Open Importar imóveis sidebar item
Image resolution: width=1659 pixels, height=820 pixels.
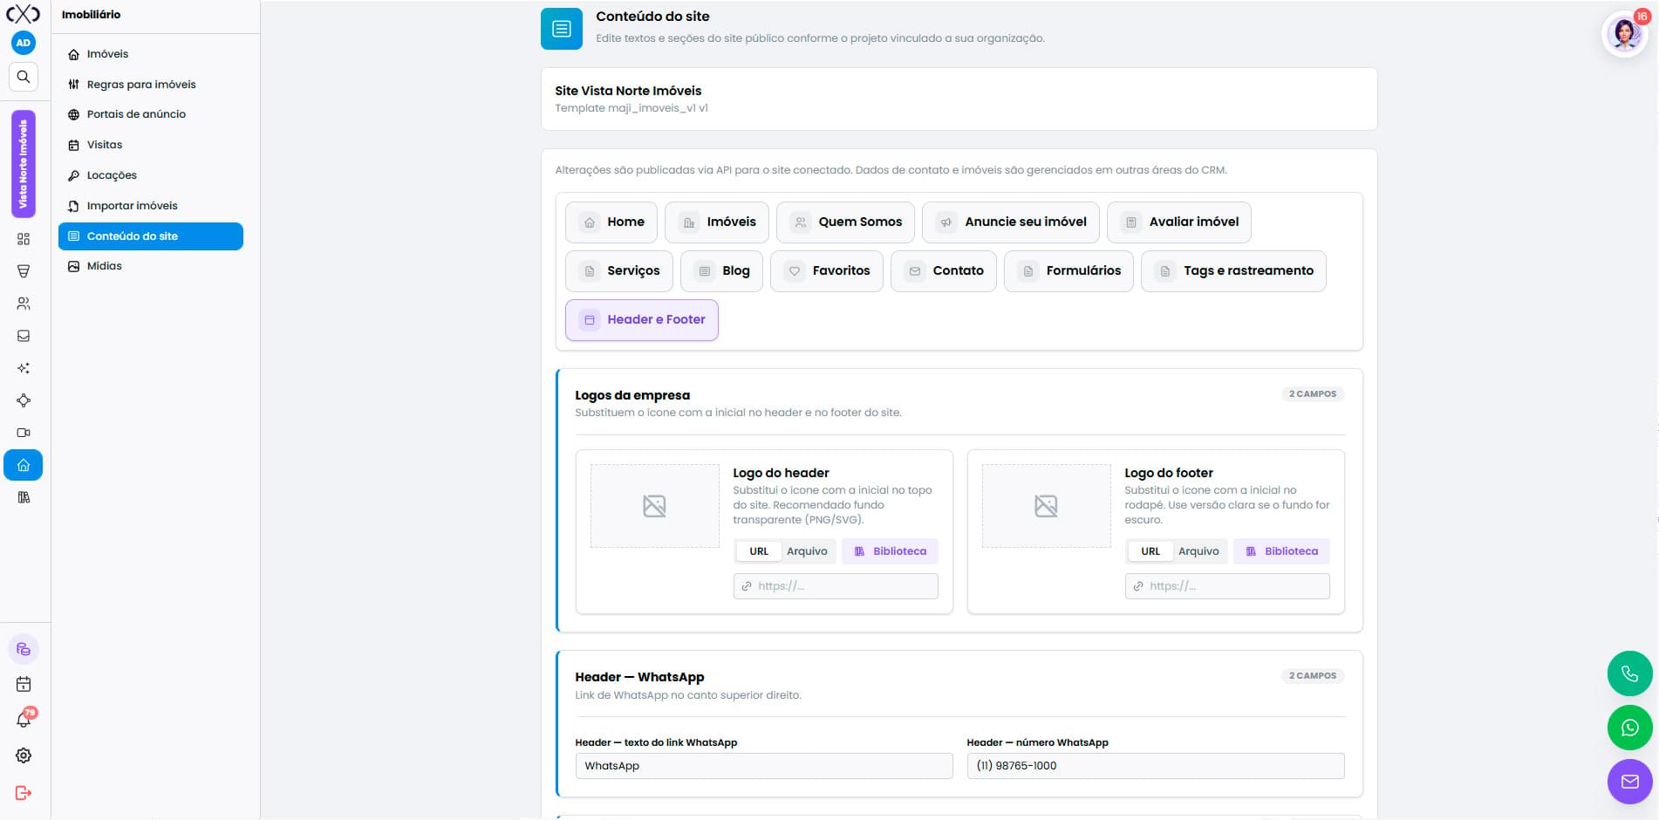click(x=151, y=206)
